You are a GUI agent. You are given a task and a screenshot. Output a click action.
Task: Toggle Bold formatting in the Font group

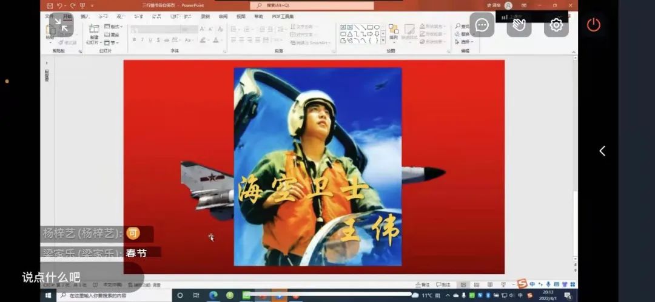point(134,40)
